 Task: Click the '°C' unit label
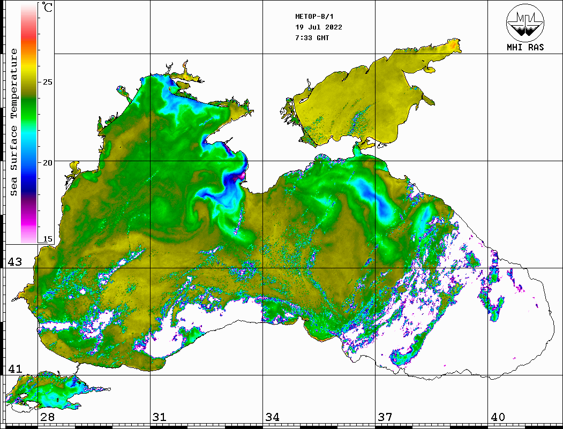(x=47, y=7)
